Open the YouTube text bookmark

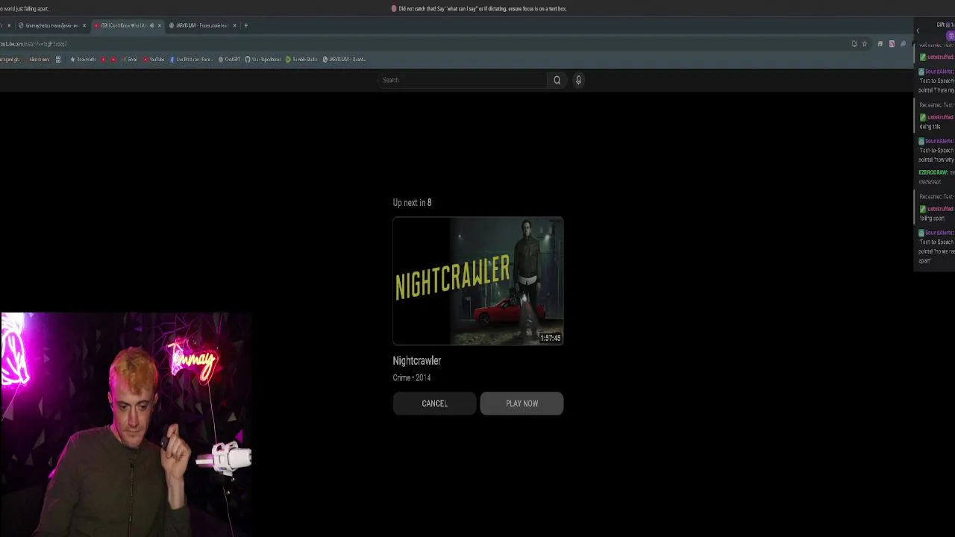coord(154,60)
